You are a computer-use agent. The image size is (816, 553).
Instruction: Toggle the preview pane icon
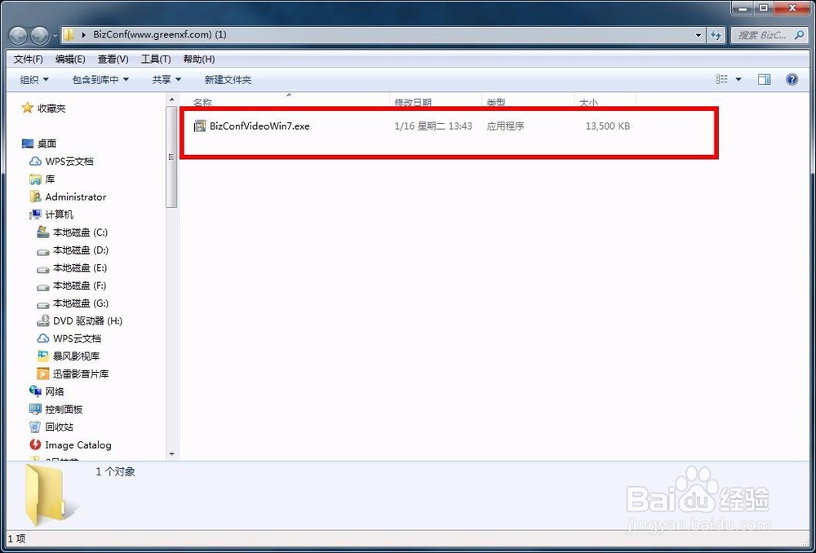(x=764, y=79)
